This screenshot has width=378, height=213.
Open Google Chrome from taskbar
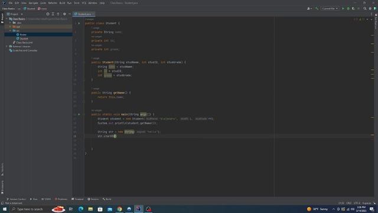pyautogui.click(x=119, y=209)
